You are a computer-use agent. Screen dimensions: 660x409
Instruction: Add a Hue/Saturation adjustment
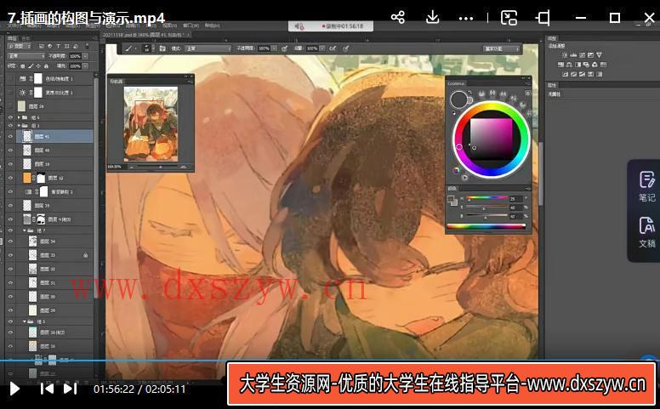560,65
